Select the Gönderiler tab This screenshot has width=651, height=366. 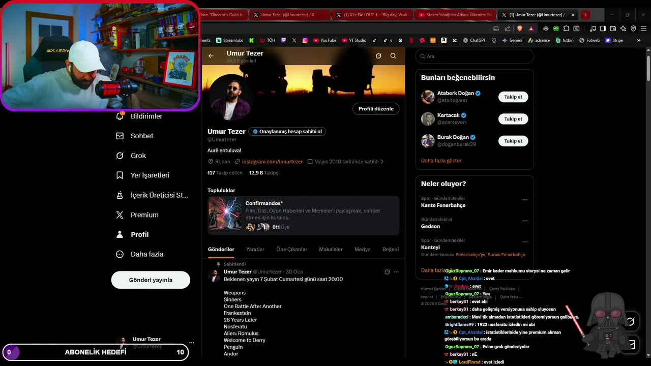[x=221, y=249]
